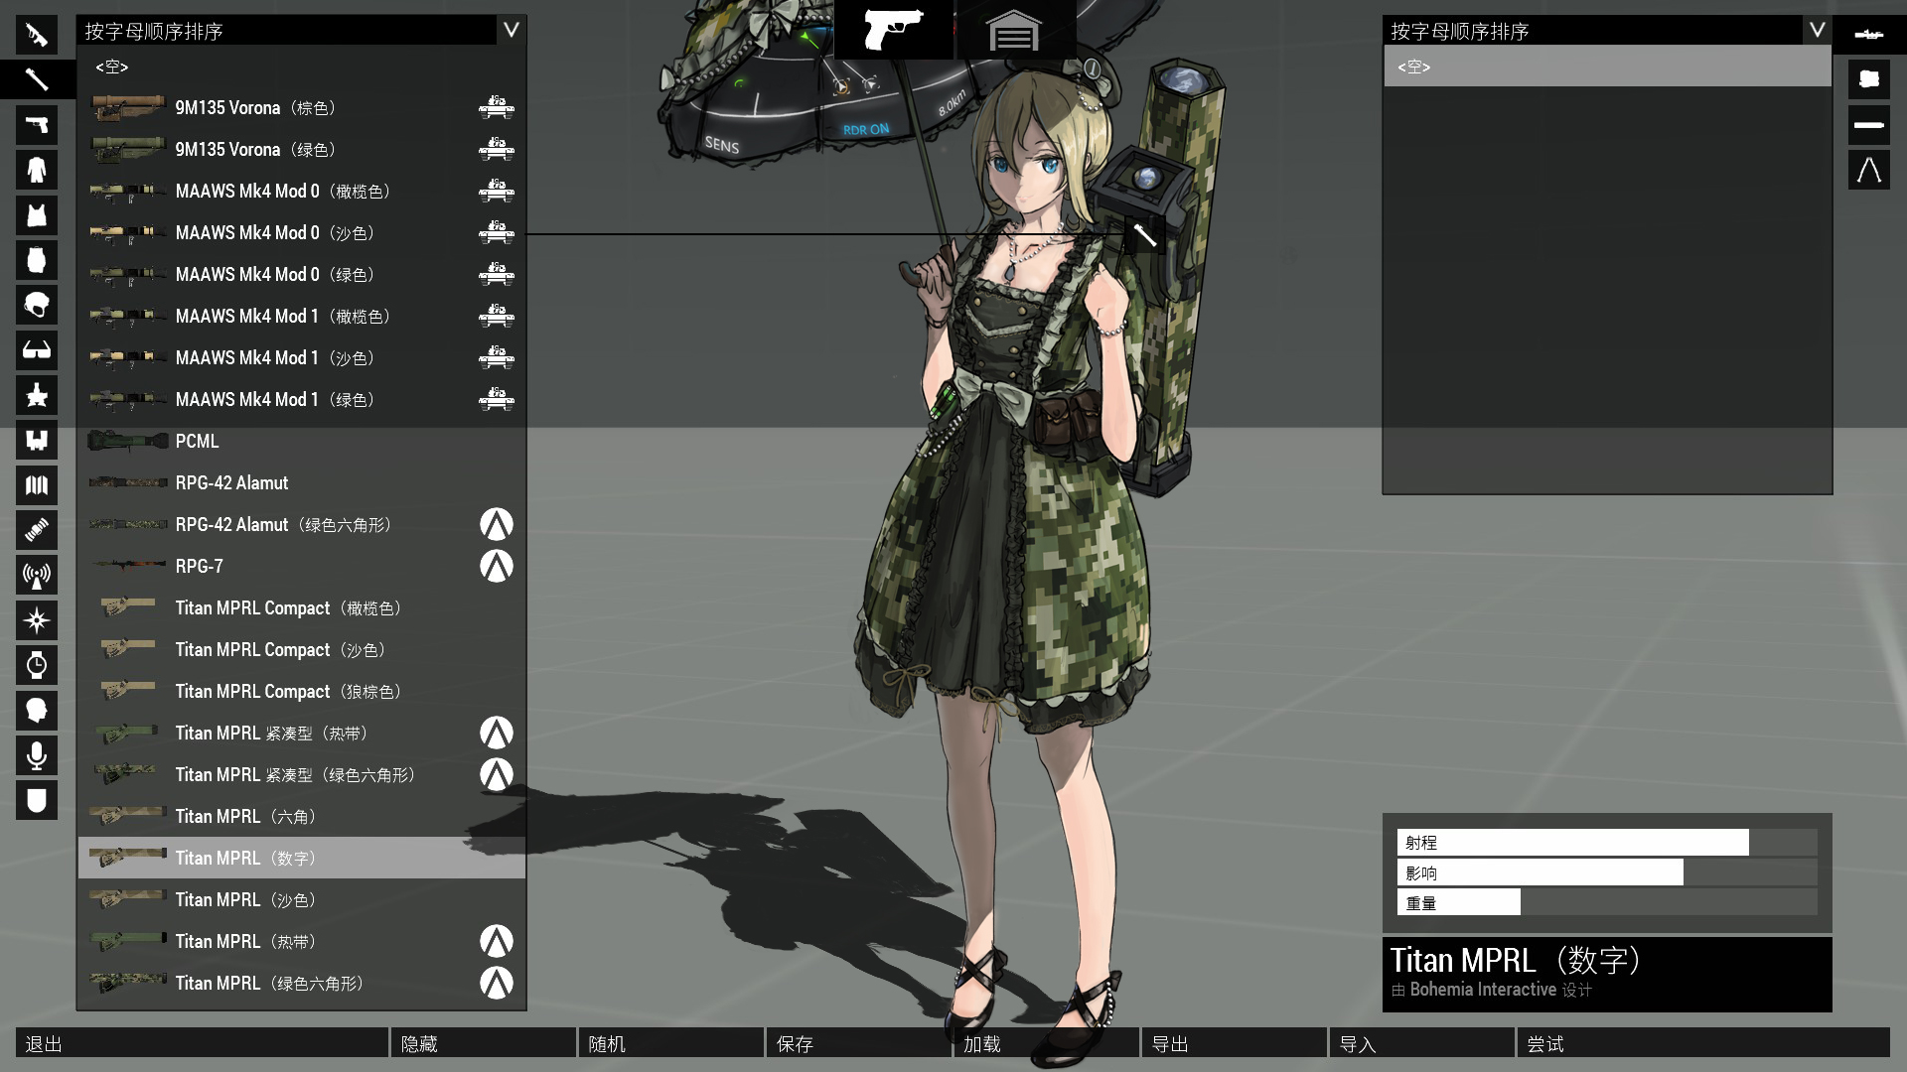Open the handgun category icon
The image size is (1907, 1072).
click(x=37, y=125)
